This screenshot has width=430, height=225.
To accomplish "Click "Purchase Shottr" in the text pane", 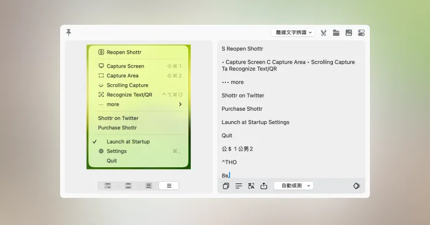I will (x=242, y=109).
